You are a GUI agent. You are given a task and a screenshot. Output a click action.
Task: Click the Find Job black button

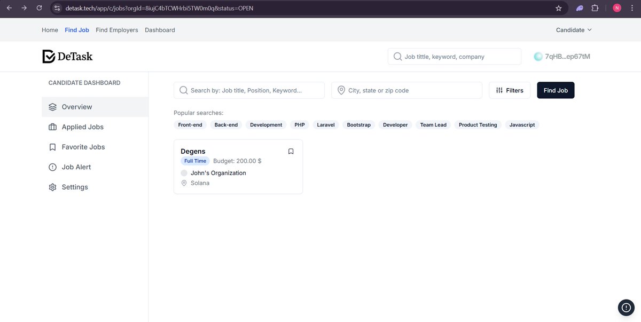(556, 90)
